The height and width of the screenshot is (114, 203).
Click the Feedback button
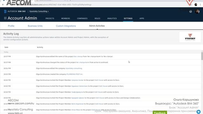click(160, 112)
